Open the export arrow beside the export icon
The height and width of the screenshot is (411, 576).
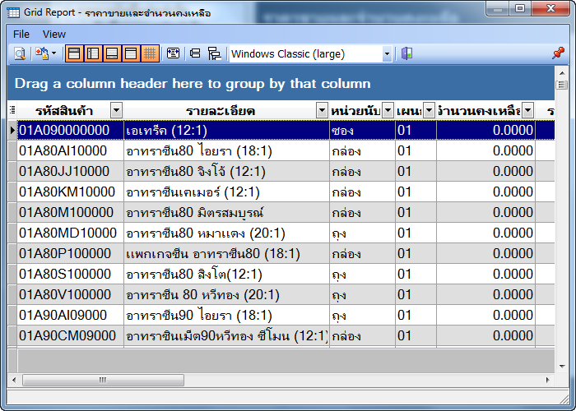[53, 53]
